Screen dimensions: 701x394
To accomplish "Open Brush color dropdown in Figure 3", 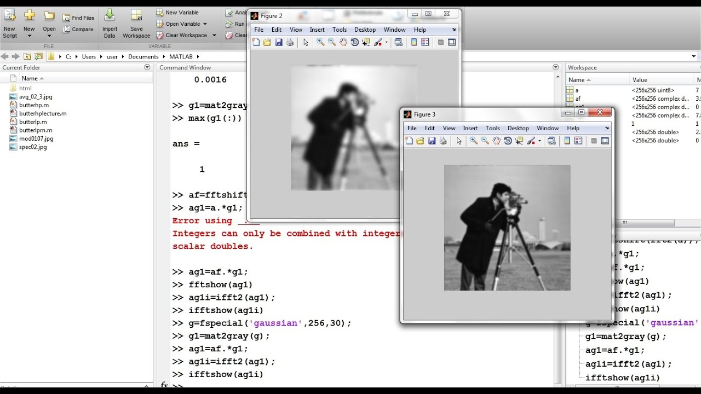I will click(x=539, y=141).
